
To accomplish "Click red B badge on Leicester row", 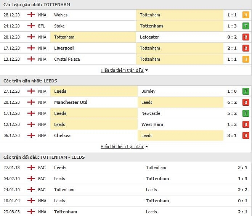I will 246,37.
